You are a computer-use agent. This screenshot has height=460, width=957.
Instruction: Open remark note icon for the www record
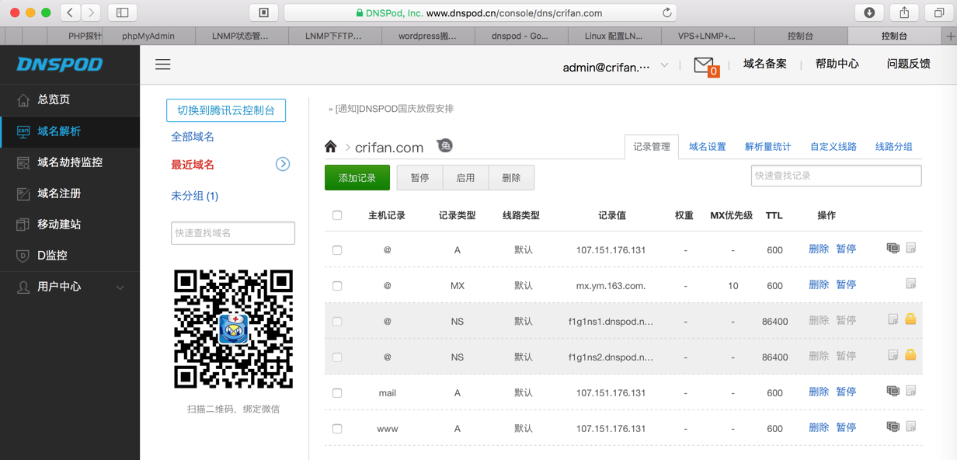pos(911,427)
